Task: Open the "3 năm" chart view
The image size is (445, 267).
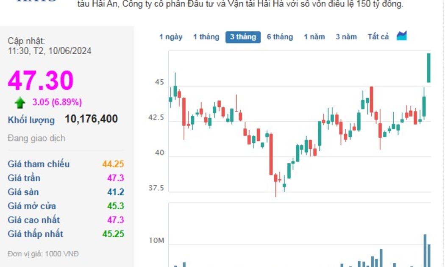Action: click(x=346, y=37)
